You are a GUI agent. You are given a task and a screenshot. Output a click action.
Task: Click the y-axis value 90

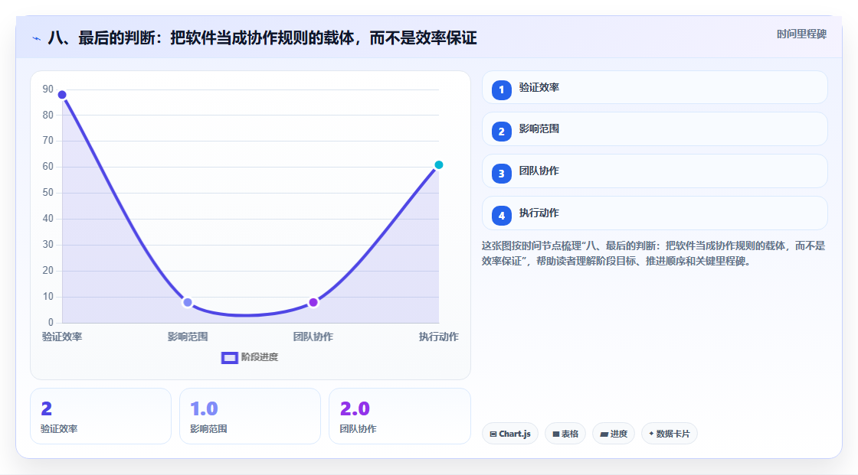(x=48, y=89)
